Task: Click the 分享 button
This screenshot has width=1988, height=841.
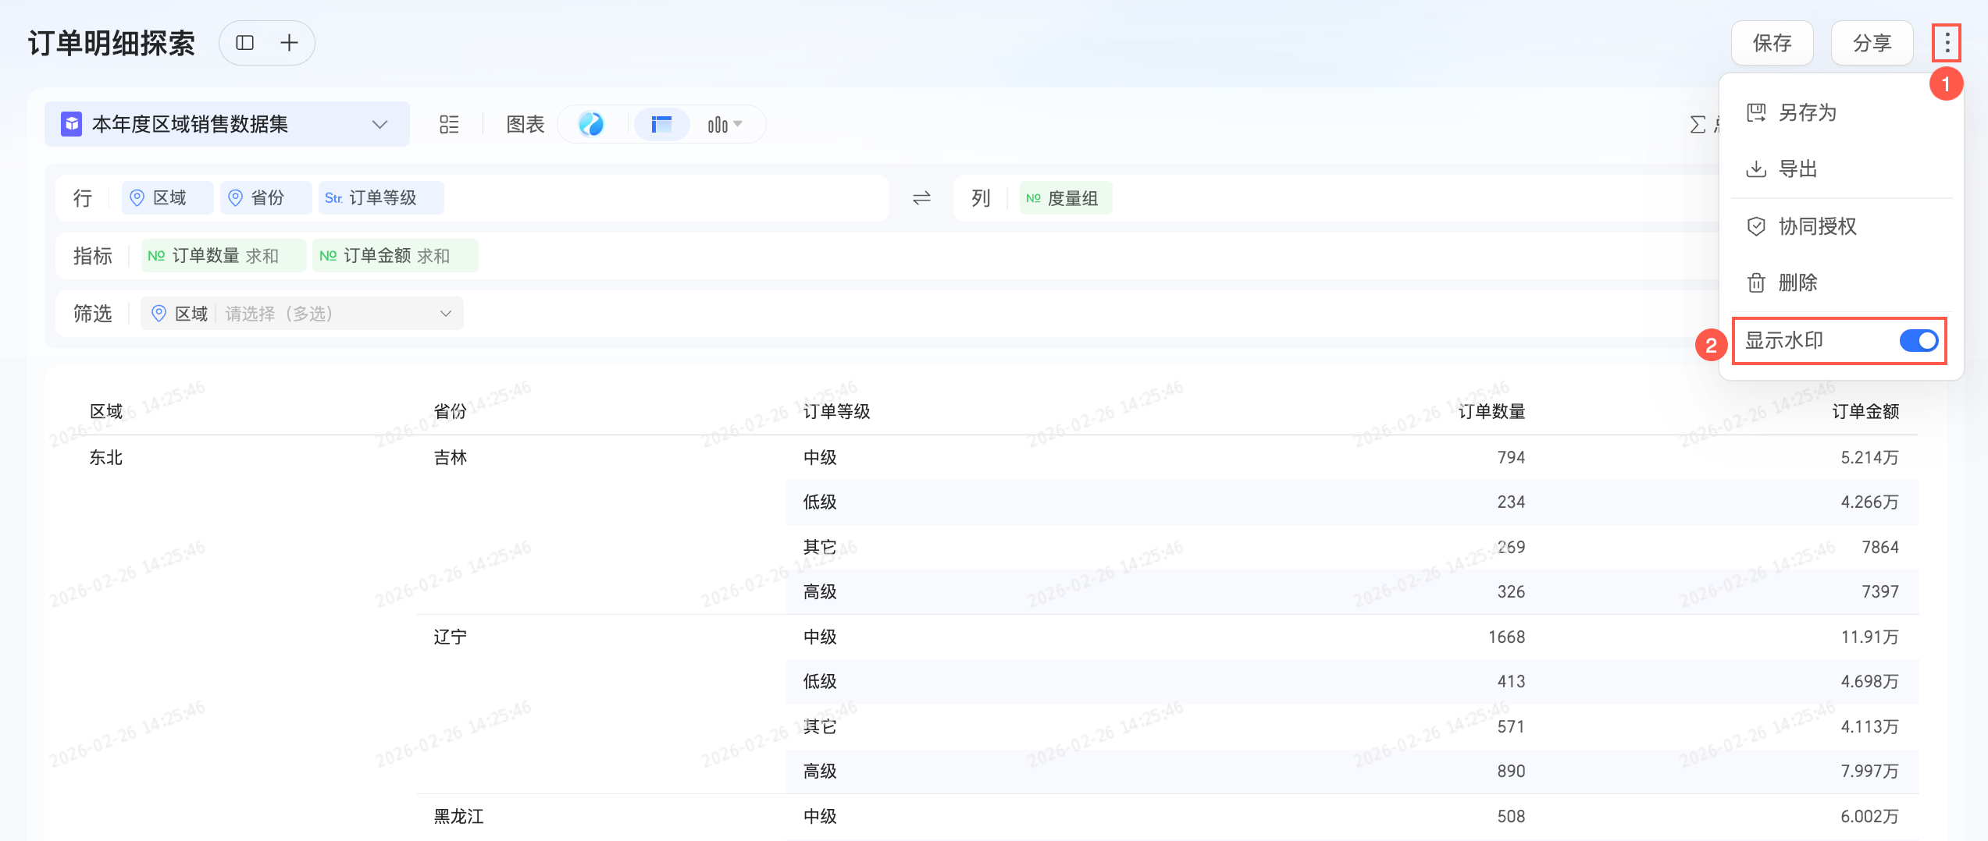Action: click(x=1872, y=43)
